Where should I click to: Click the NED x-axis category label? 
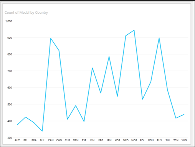[126, 140]
